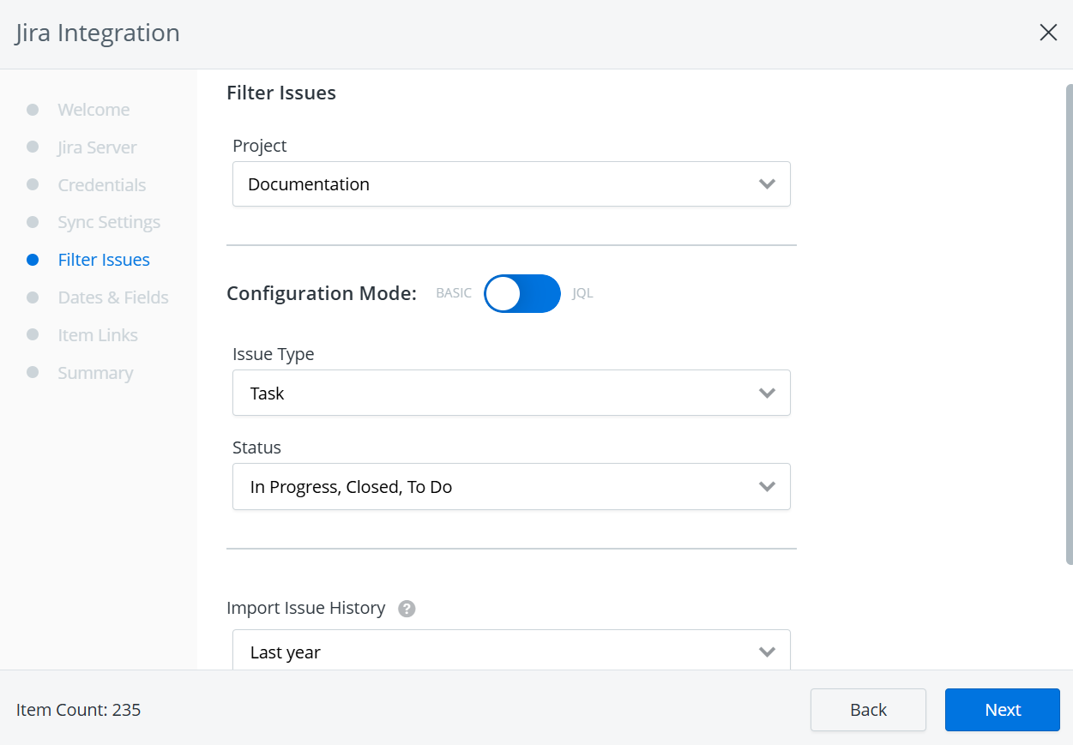This screenshot has height=745, width=1073.
Task: Go to the Item Links step
Action: pos(98,334)
